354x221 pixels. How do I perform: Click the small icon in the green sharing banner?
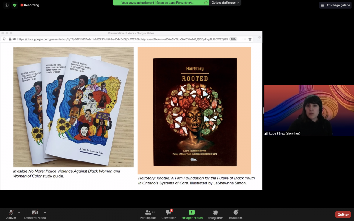pos(206,3)
